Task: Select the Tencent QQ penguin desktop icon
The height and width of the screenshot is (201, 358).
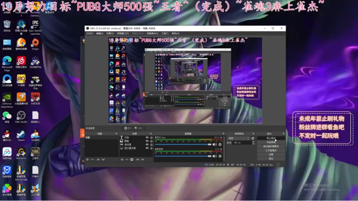Action: coord(7,135)
